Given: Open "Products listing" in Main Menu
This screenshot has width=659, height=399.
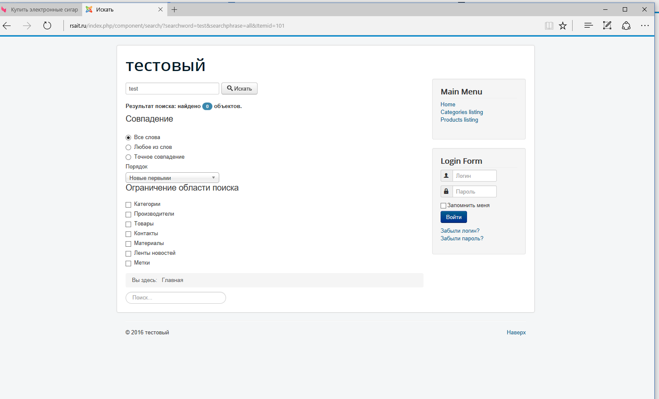Looking at the screenshot, I should pos(459,120).
